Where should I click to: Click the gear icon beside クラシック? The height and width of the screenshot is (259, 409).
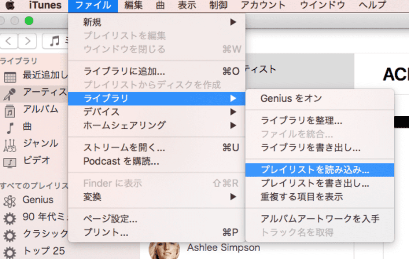tap(10, 236)
